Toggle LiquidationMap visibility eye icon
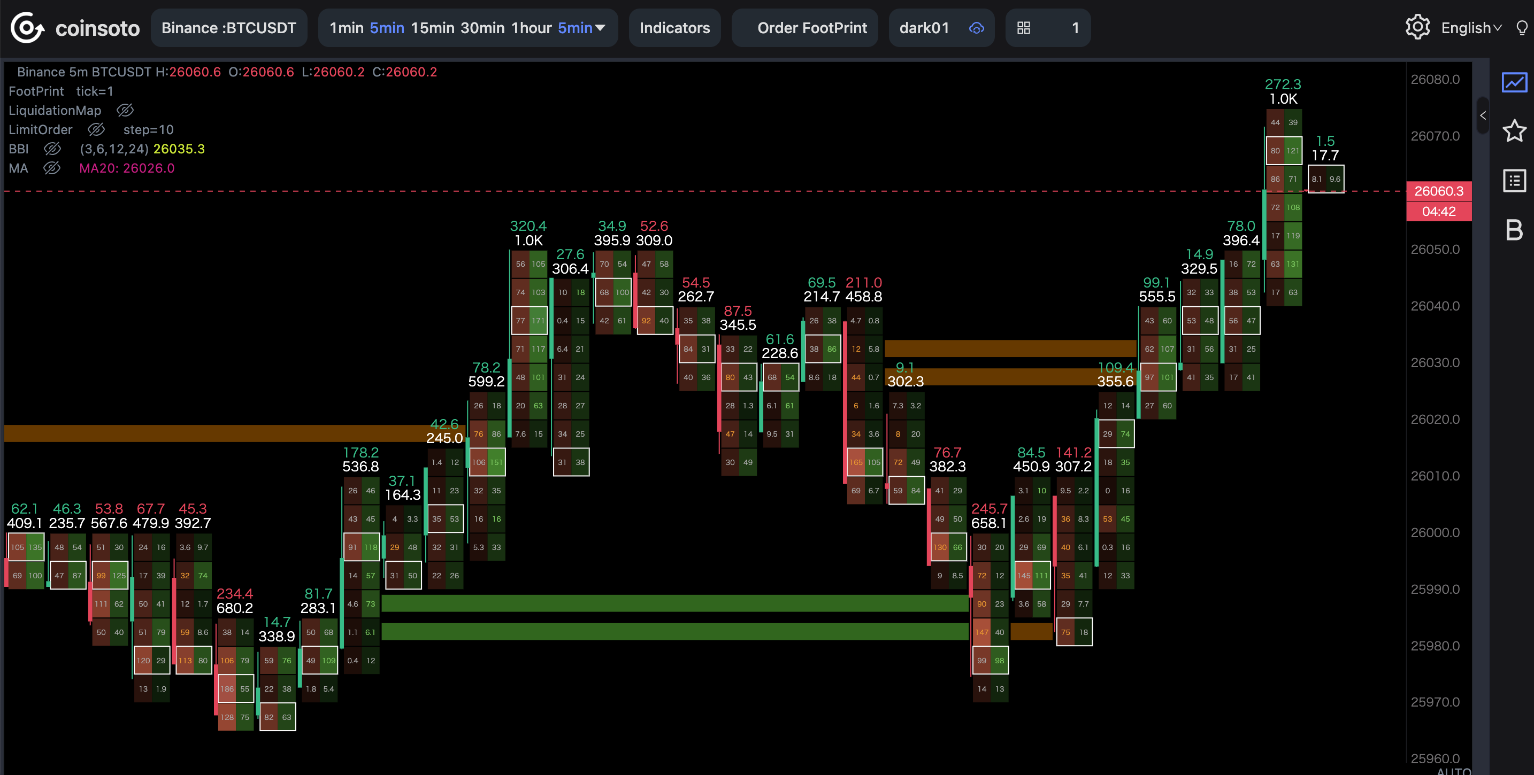Screen dimensions: 1534x775 point(125,111)
